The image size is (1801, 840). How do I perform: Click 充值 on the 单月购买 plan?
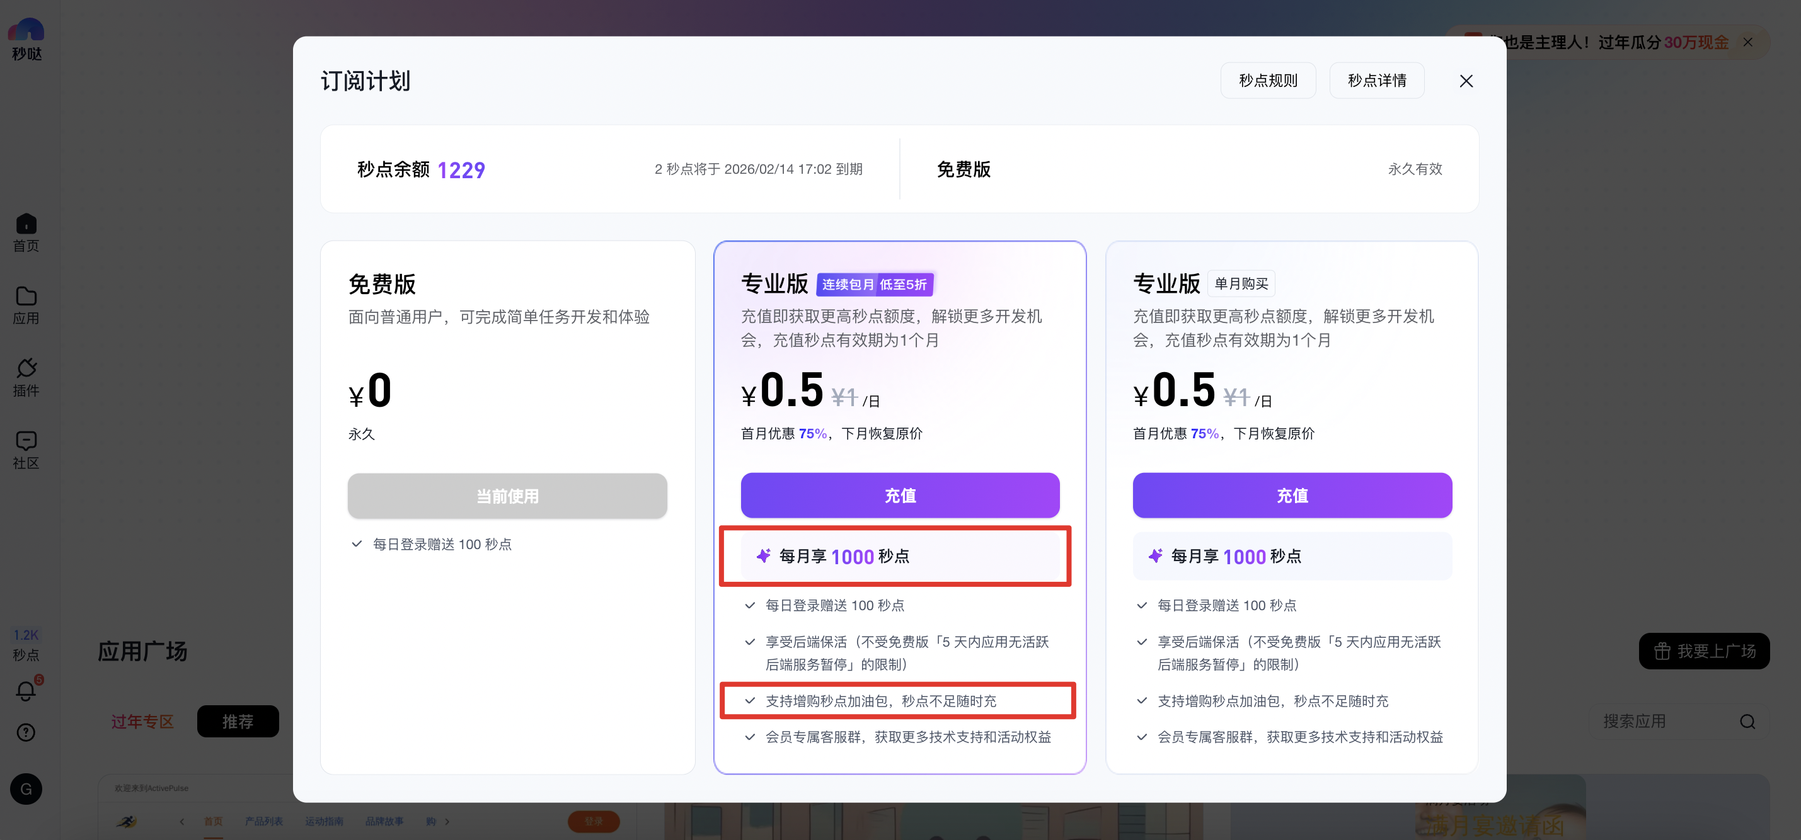[x=1291, y=496]
